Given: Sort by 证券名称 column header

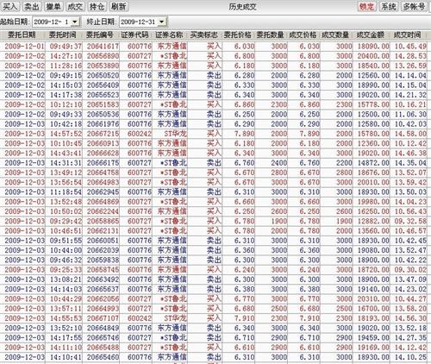Looking at the screenshot, I should (x=169, y=35).
